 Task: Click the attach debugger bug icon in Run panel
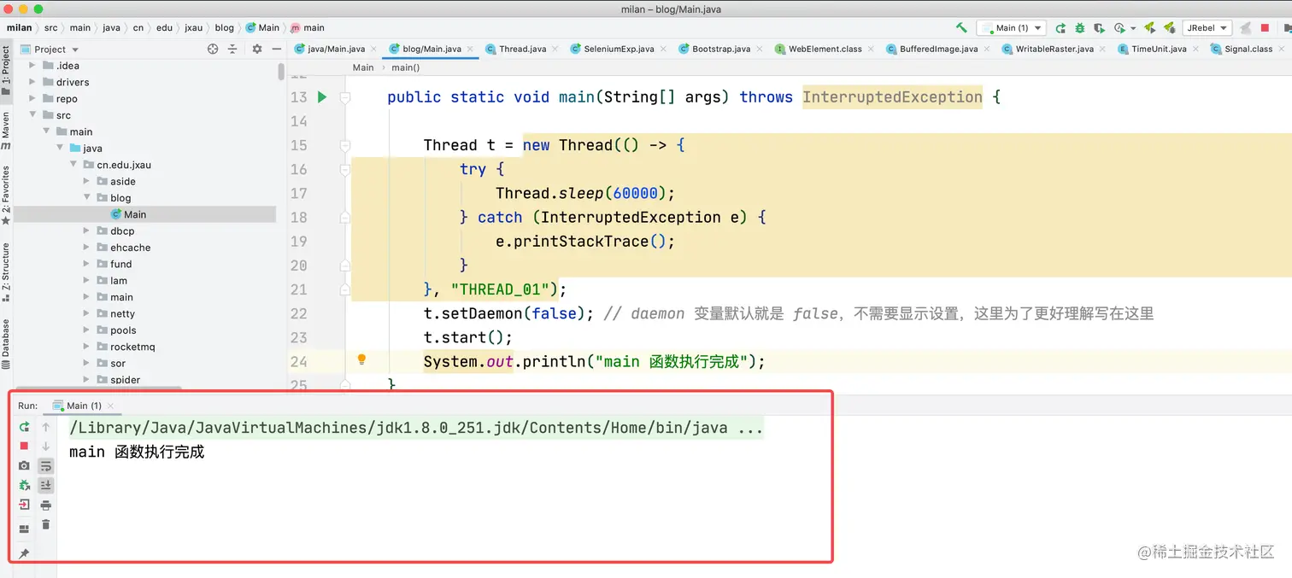[24, 485]
